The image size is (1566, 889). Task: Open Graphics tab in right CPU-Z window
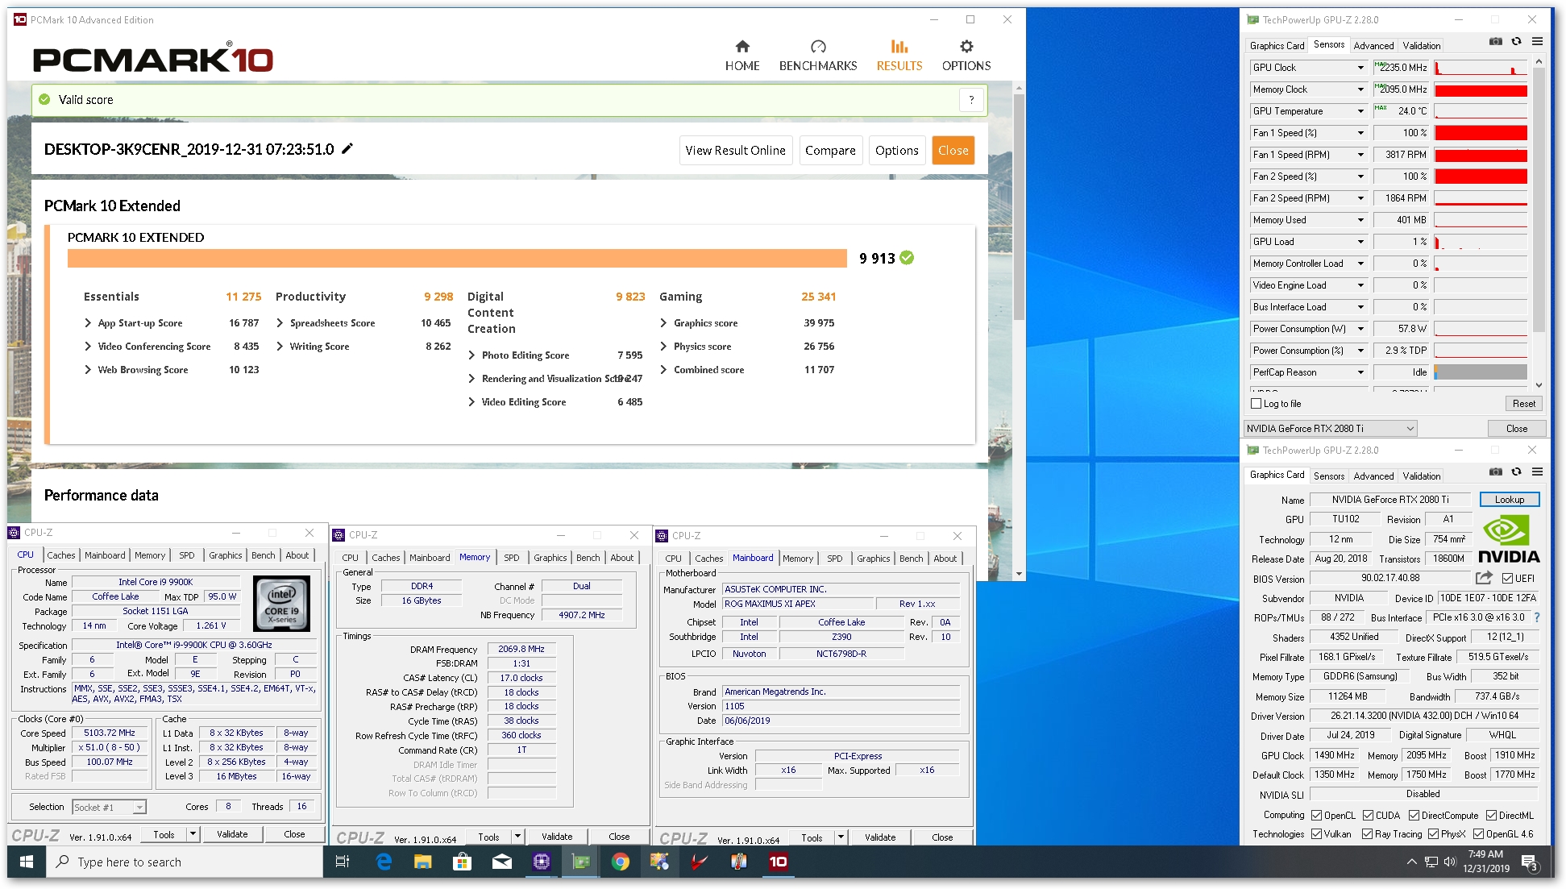873,559
